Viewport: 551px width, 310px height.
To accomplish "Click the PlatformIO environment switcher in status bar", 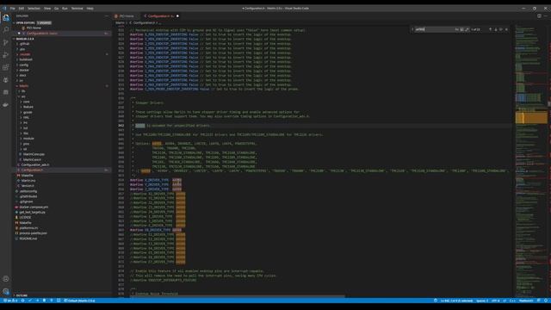I will point(80,301).
